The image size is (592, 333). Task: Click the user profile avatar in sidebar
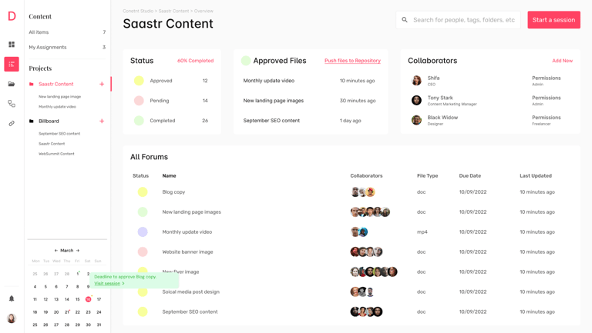pyautogui.click(x=12, y=318)
